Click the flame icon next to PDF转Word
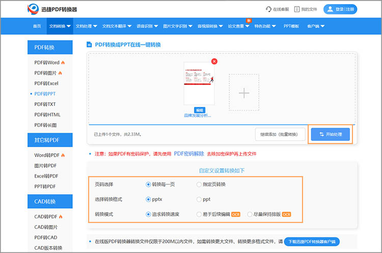The width and height of the screenshot is (382, 253). tap(63, 63)
